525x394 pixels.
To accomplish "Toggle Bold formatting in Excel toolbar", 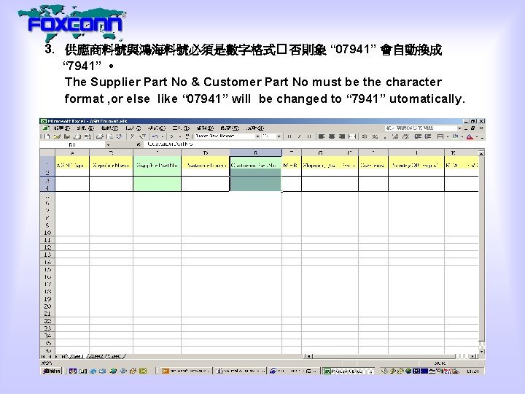I will [289, 136].
